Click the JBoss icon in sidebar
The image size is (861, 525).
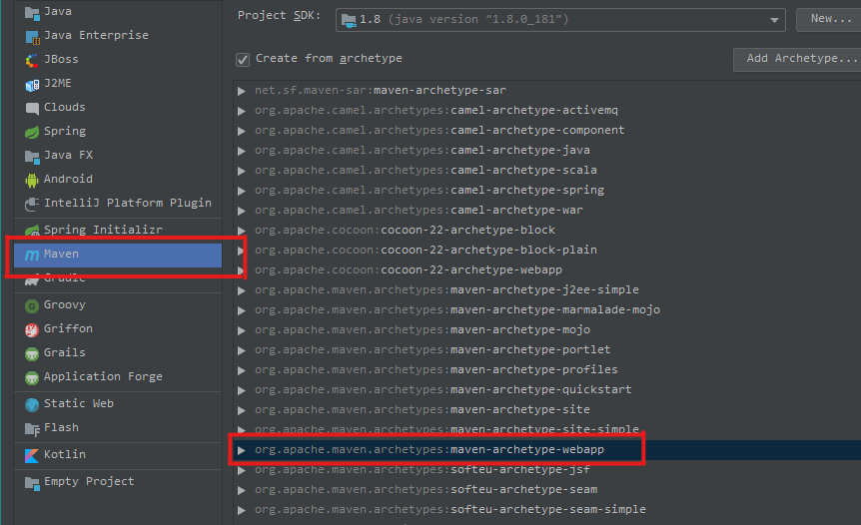(32, 60)
